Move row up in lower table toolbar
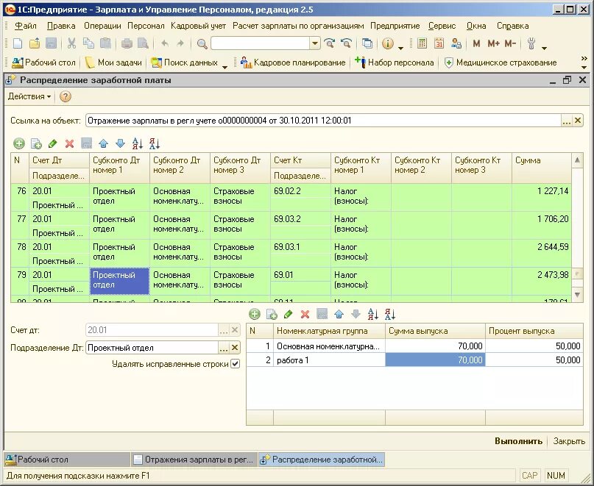This screenshot has width=594, height=486. click(339, 314)
